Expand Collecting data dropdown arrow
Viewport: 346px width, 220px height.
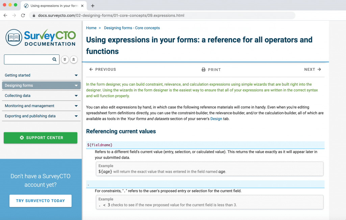76,96
